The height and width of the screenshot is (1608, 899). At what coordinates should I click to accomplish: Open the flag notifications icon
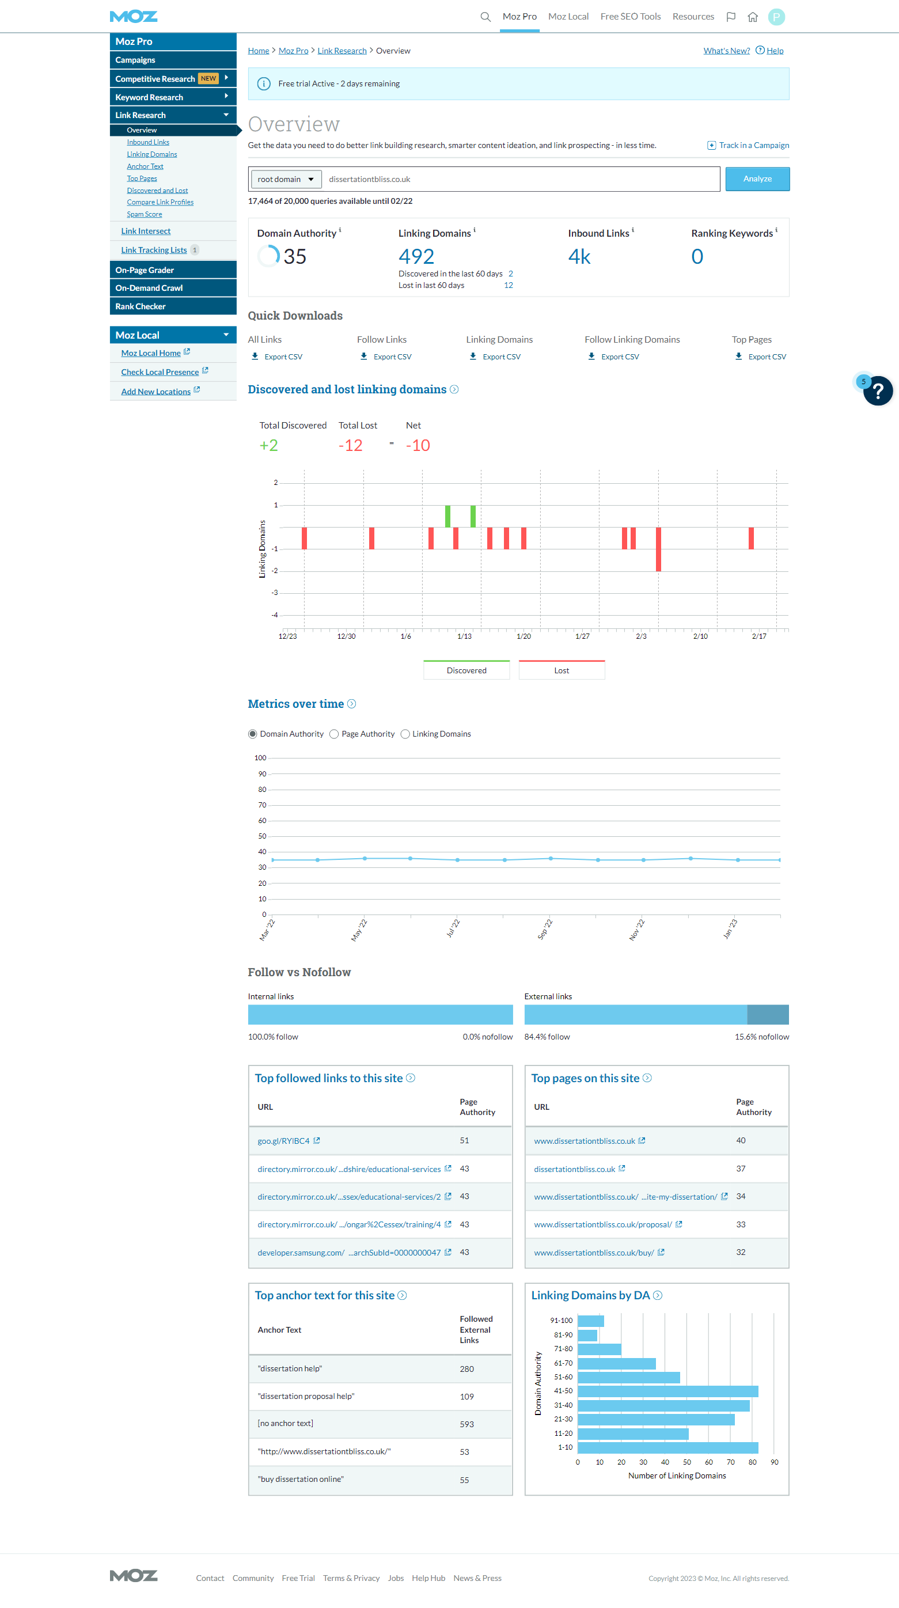point(730,17)
